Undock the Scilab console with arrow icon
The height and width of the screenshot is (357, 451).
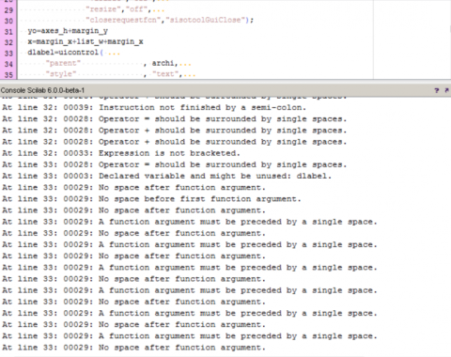click(x=446, y=90)
